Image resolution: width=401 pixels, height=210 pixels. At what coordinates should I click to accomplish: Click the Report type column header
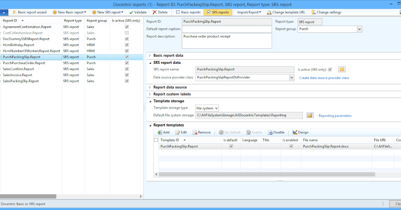click(x=74, y=21)
